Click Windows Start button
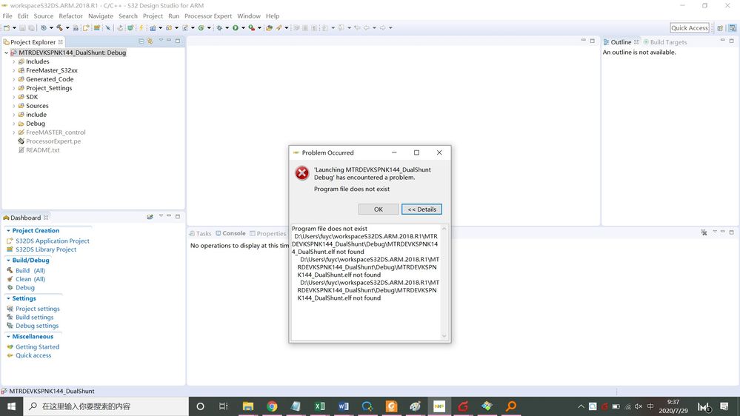 click(x=11, y=406)
